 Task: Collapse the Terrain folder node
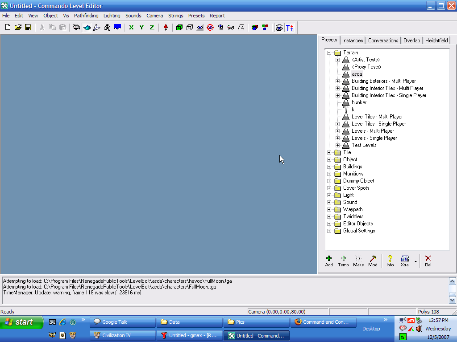pos(329,53)
